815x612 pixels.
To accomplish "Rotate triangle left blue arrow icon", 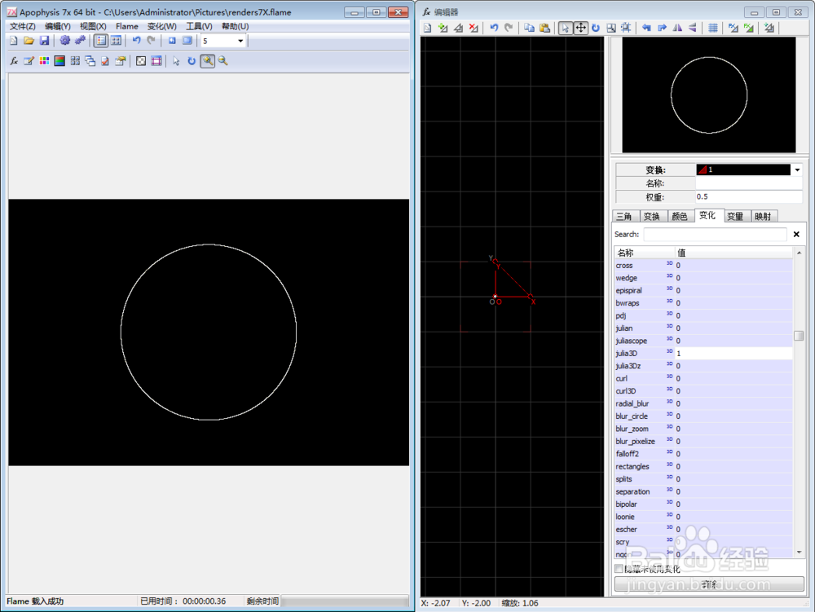I will [646, 28].
